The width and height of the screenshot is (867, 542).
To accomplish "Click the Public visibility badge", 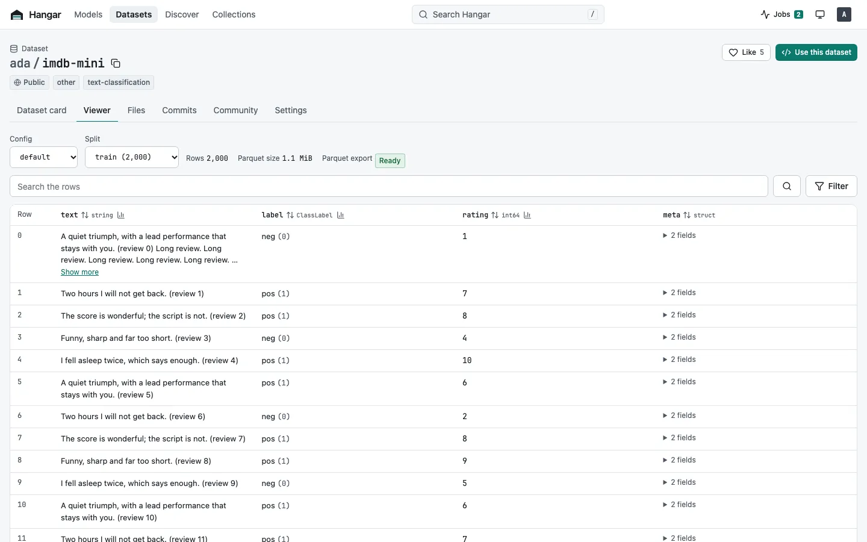I will pyautogui.click(x=30, y=83).
